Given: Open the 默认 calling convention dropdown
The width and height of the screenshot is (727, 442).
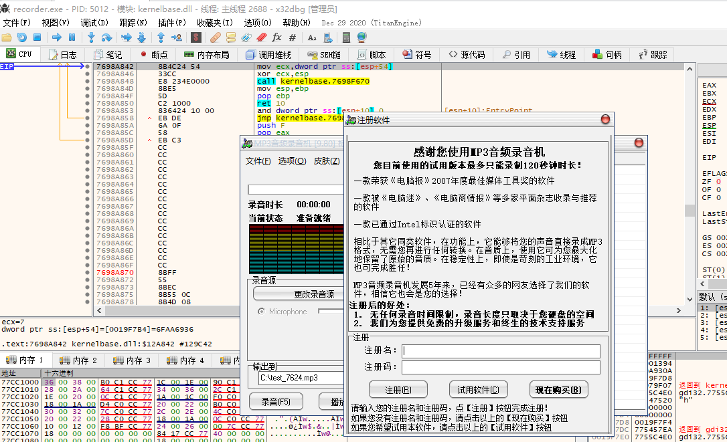Looking at the screenshot, I should pyautogui.click(x=712, y=297).
